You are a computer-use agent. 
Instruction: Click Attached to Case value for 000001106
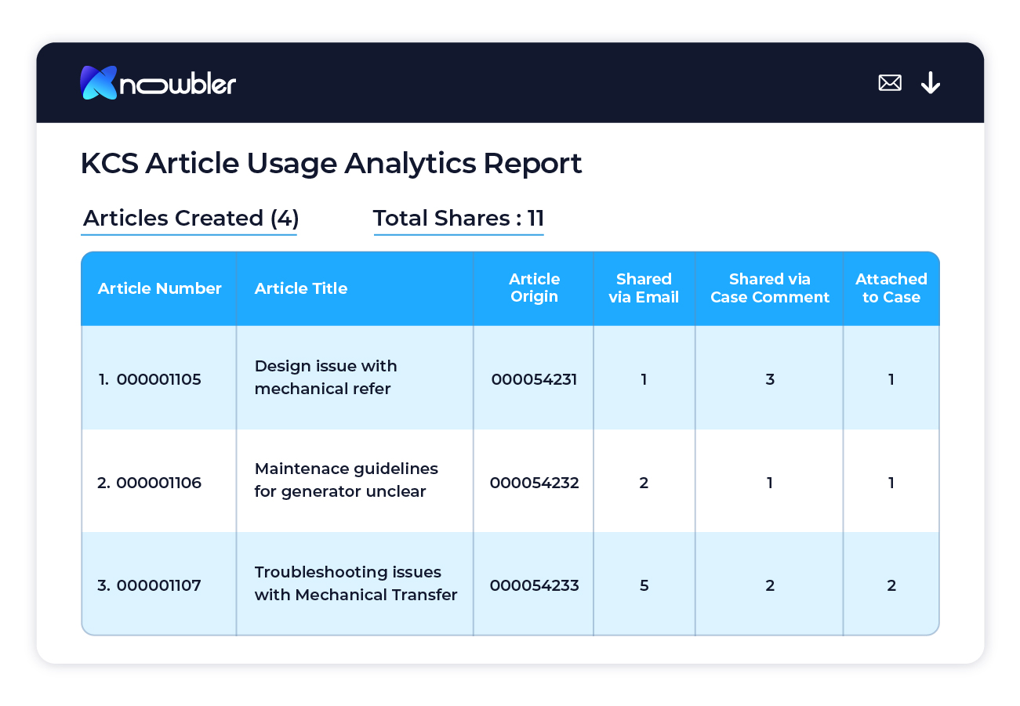pyautogui.click(x=891, y=483)
